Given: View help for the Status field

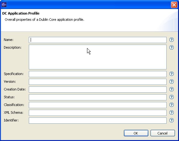Looking at the screenshot, I should (x=172, y=97).
